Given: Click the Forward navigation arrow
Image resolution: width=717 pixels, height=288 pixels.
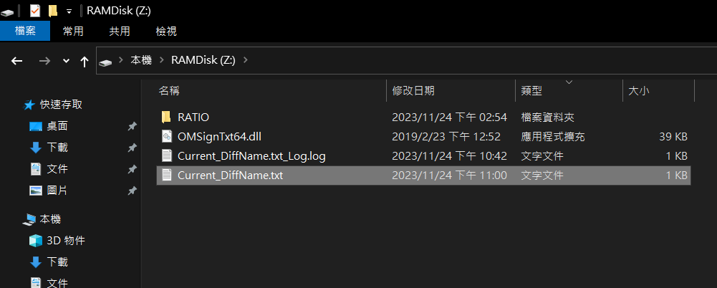Looking at the screenshot, I should 44,61.
